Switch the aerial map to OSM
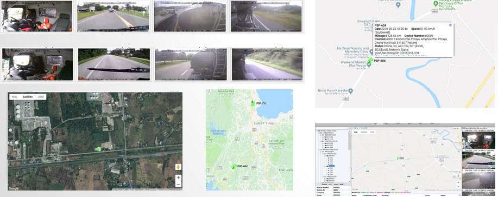 (x=41, y=96)
